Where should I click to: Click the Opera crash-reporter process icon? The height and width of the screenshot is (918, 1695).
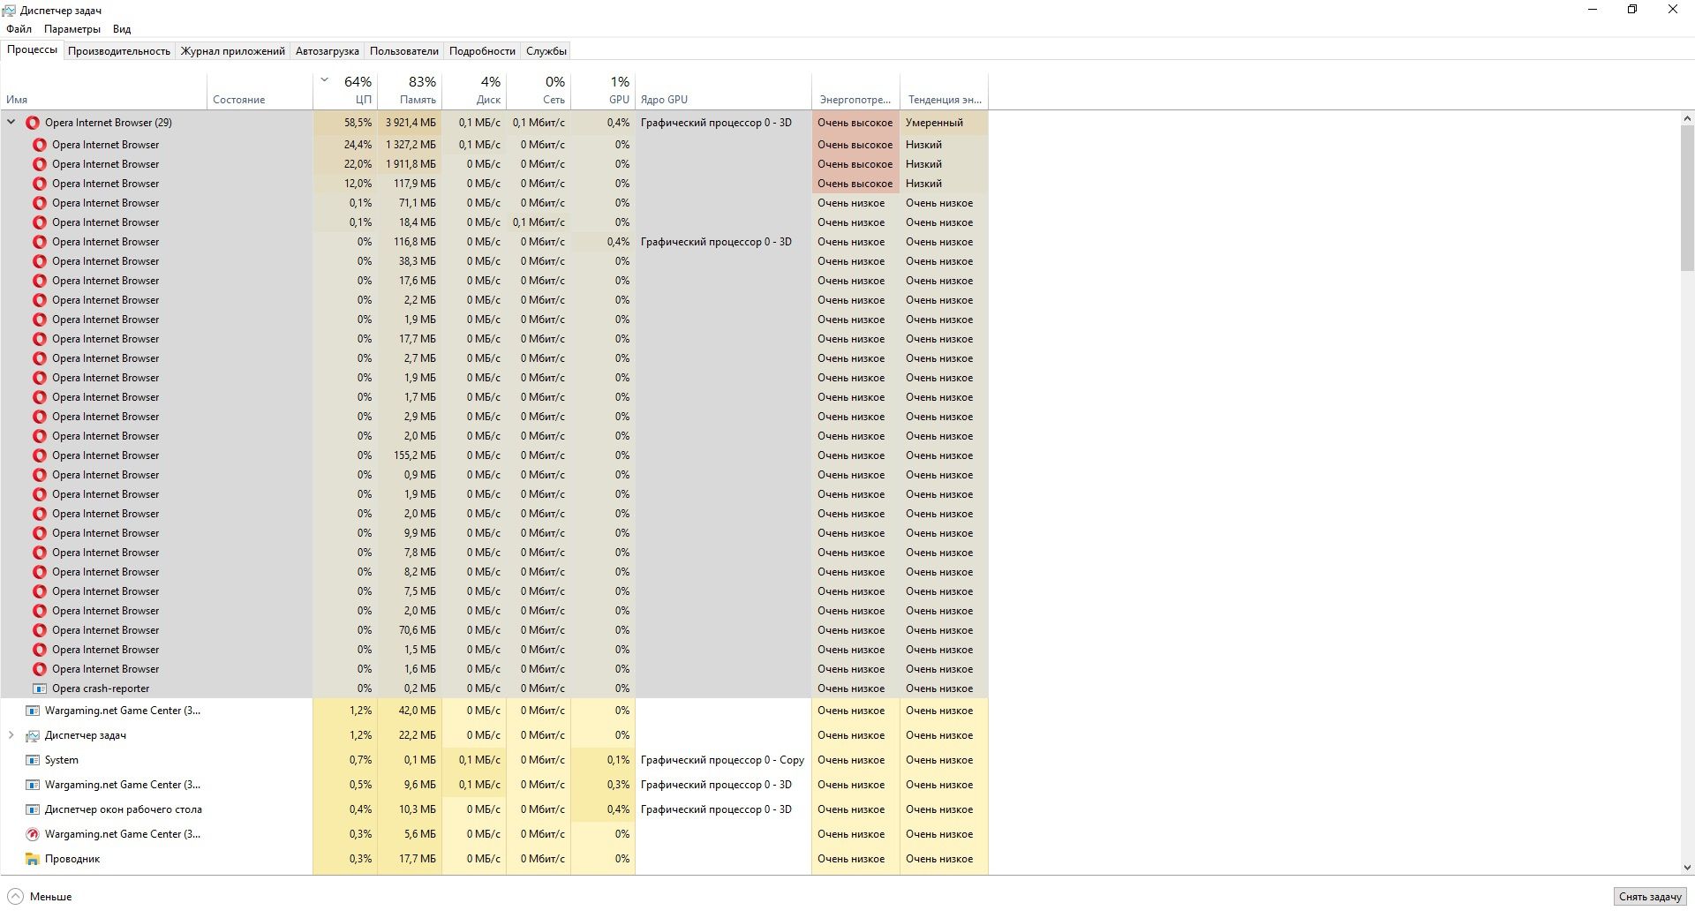(40, 688)
